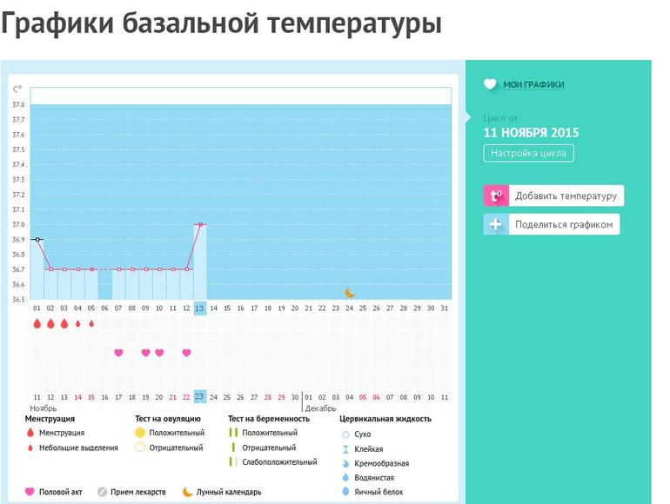Select the highlighted day 13 on axis
This screenshot has height=504, width=670.
199,308
